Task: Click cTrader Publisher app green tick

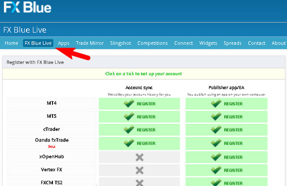Action: coord(216,129)
